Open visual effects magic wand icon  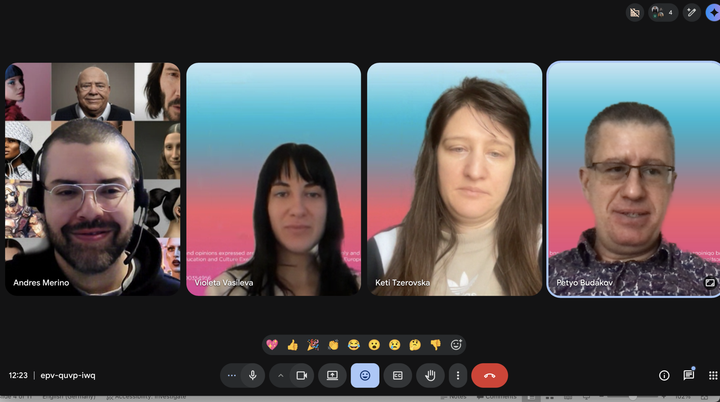tap(692, 12)
